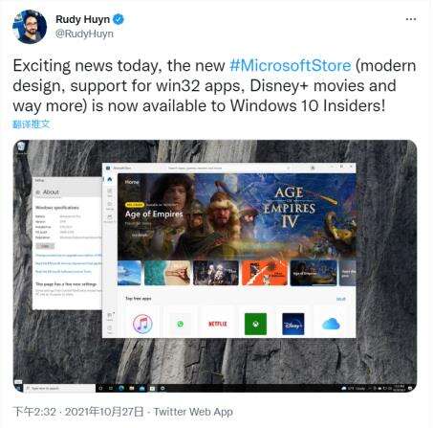Open the orange carousel thumbnail
The image size is (433, 428).
point(265,273)
